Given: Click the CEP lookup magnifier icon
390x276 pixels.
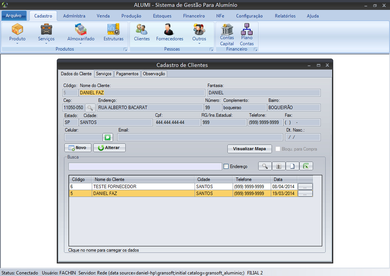Looking at the screenshot, I should click(x=90, y=108).
